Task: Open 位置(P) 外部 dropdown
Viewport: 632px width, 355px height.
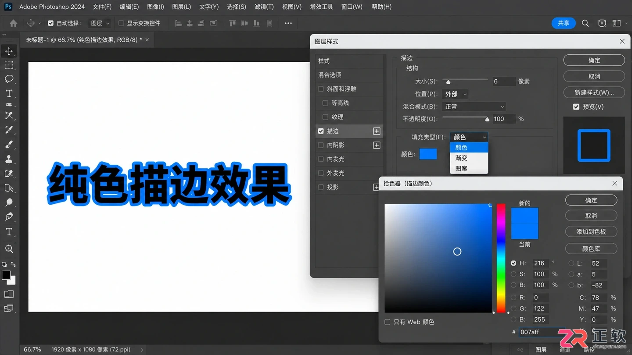Action: click(x=455, y=94)
